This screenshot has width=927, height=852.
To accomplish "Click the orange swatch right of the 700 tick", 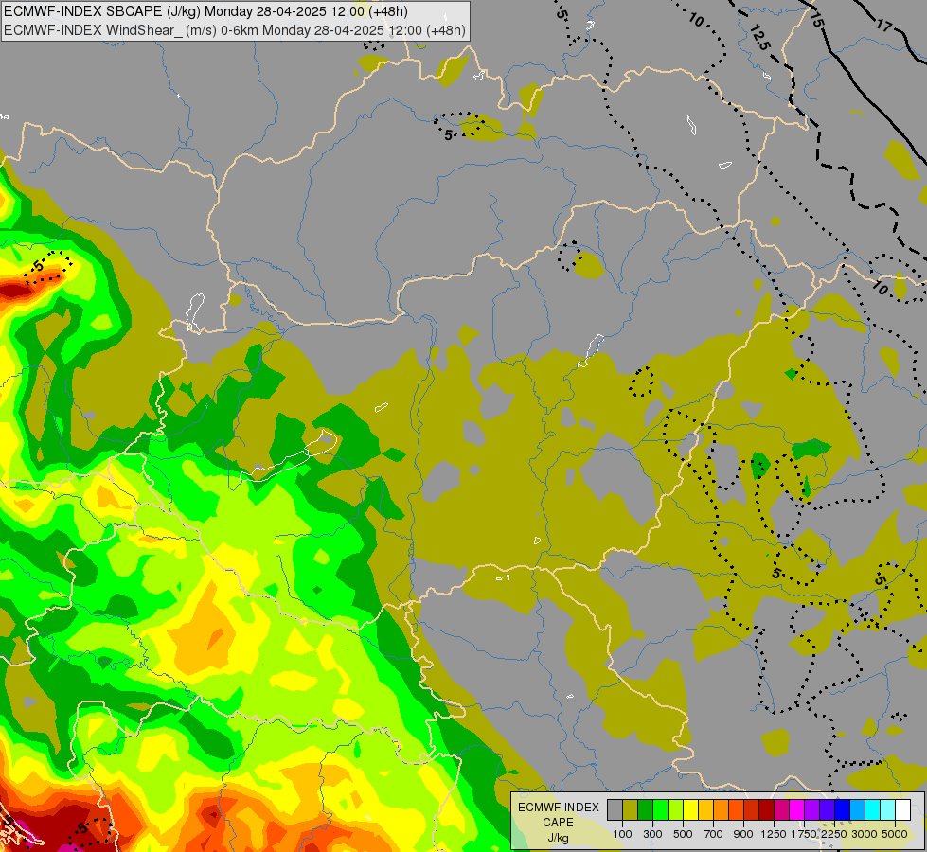I will (722, 809).
